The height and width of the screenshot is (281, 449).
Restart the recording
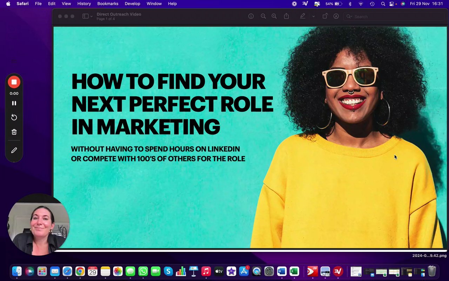click(14, 117)
